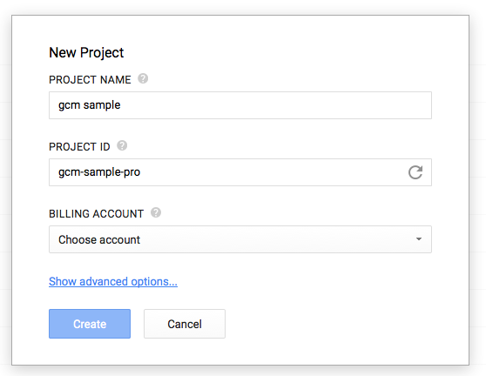
Task: Select the 'PROJECT NAME' label text
Action: click(x=90, y=80)
